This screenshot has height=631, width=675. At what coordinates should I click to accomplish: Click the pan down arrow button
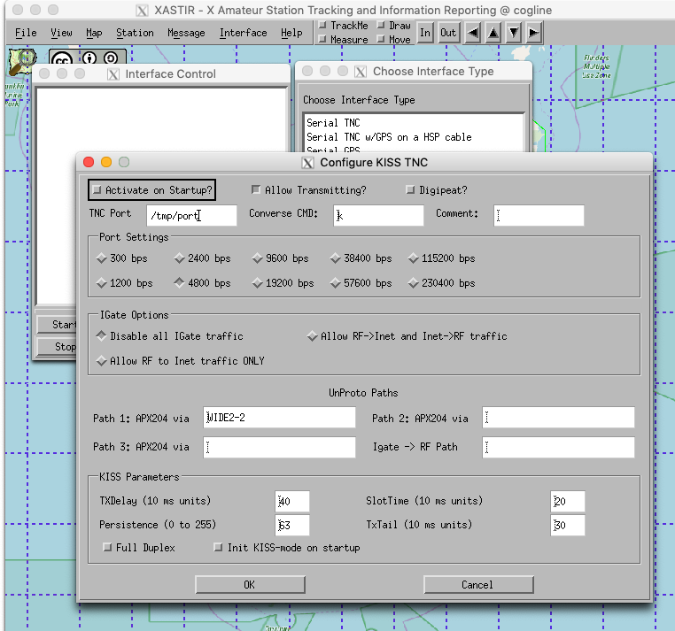513,33
